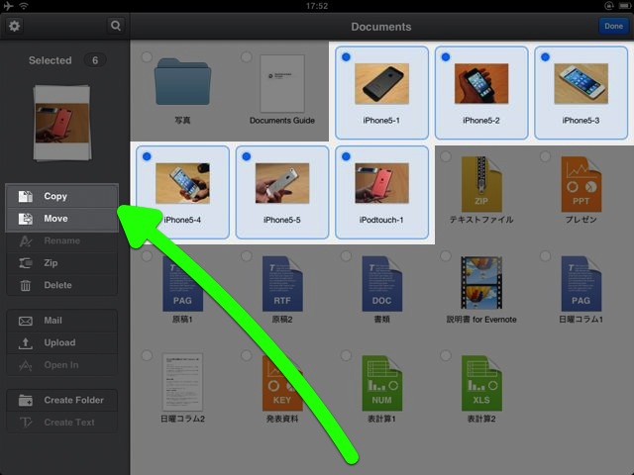The width and height of the screenshot is (634, 475).
Task: Tap the iPhone5-1 photo thumbnail
Action: click(381, 83)
